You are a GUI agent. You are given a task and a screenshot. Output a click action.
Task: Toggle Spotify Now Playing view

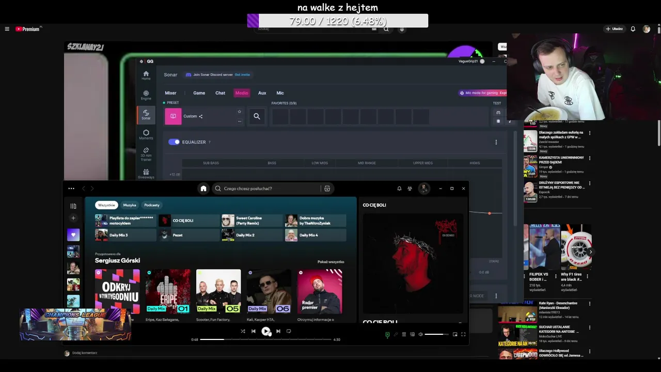pos(387,334)
